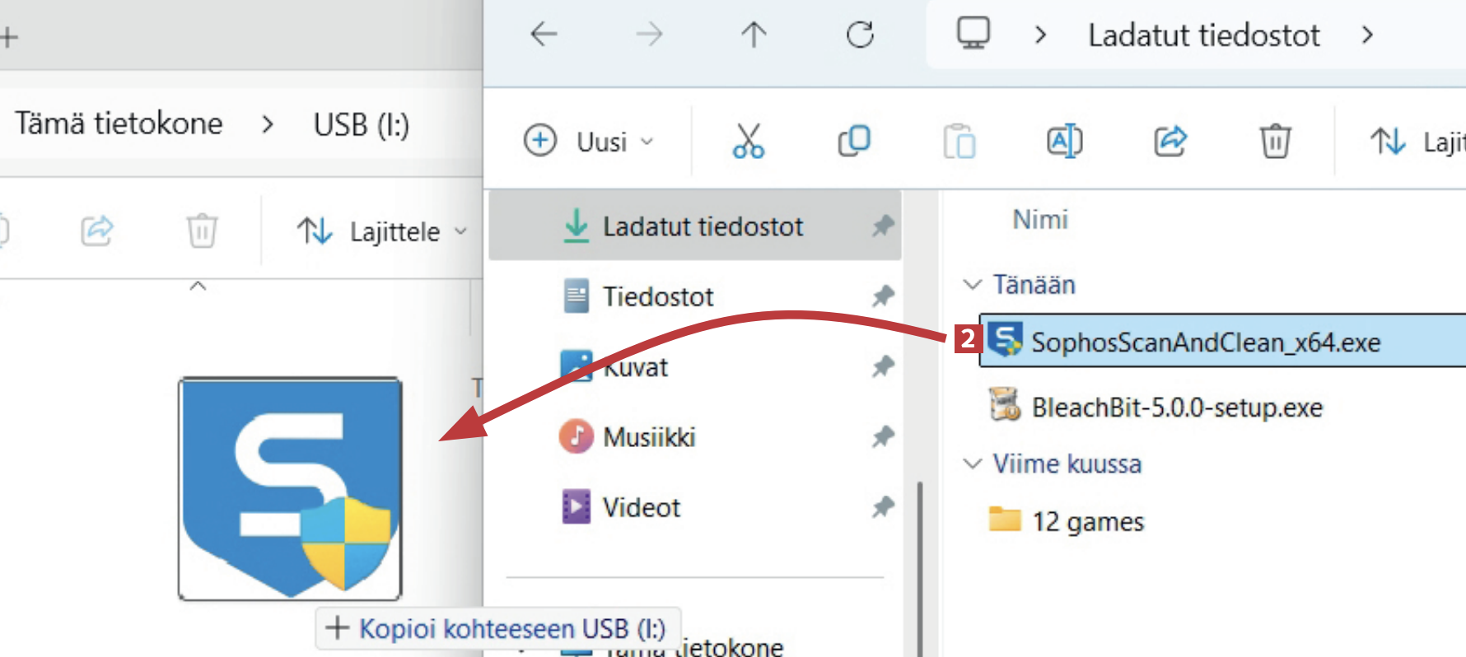Screen dimensions: 1466x657
Task: Unpin Tiedostot from quick access
Action: (x=883, y=296)
